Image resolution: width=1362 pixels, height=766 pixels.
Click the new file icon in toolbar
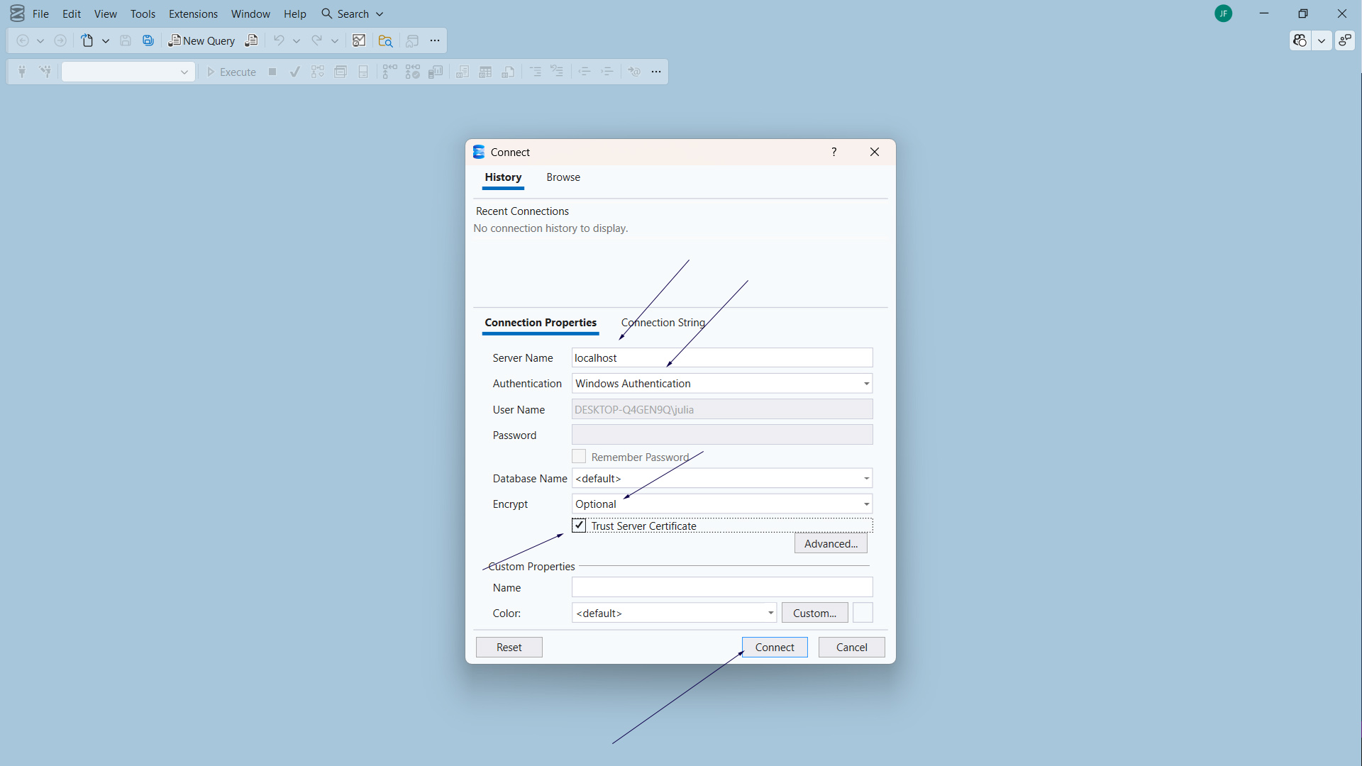[87, 40]
